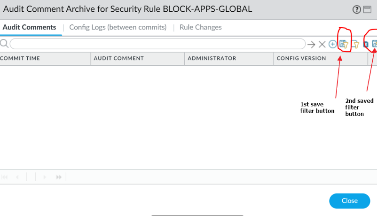Click the first save filter icon
This screenshot has height=216, width=377.
344,44
